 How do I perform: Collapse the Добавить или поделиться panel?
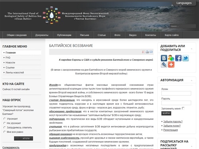[191, 49]
